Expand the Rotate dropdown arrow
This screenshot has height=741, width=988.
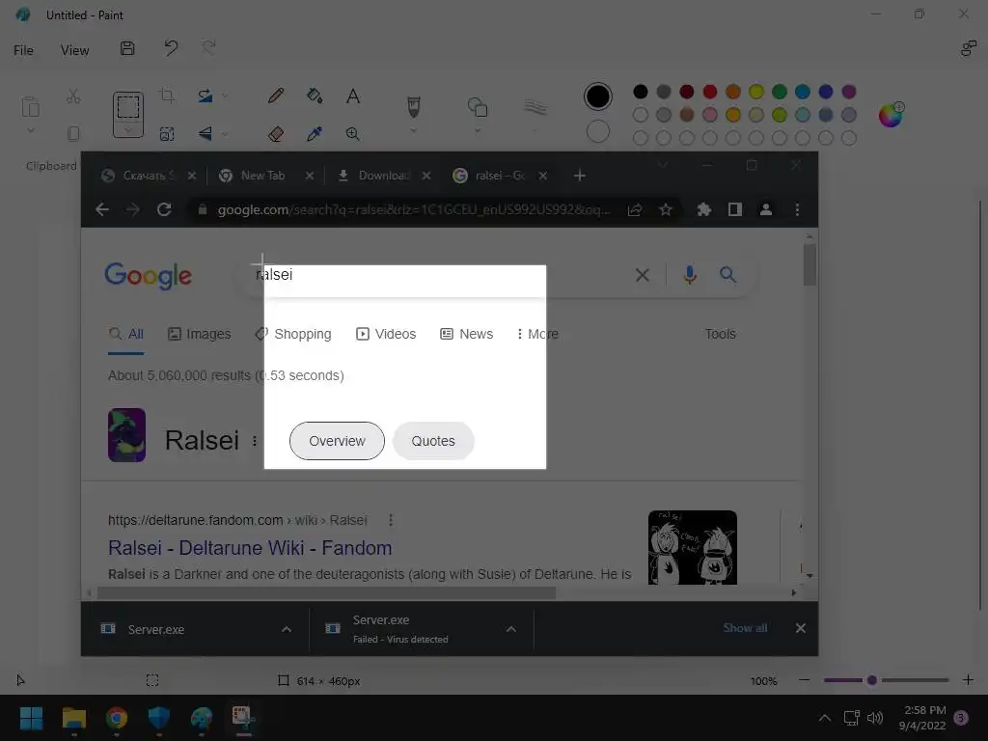coord(224,96)
